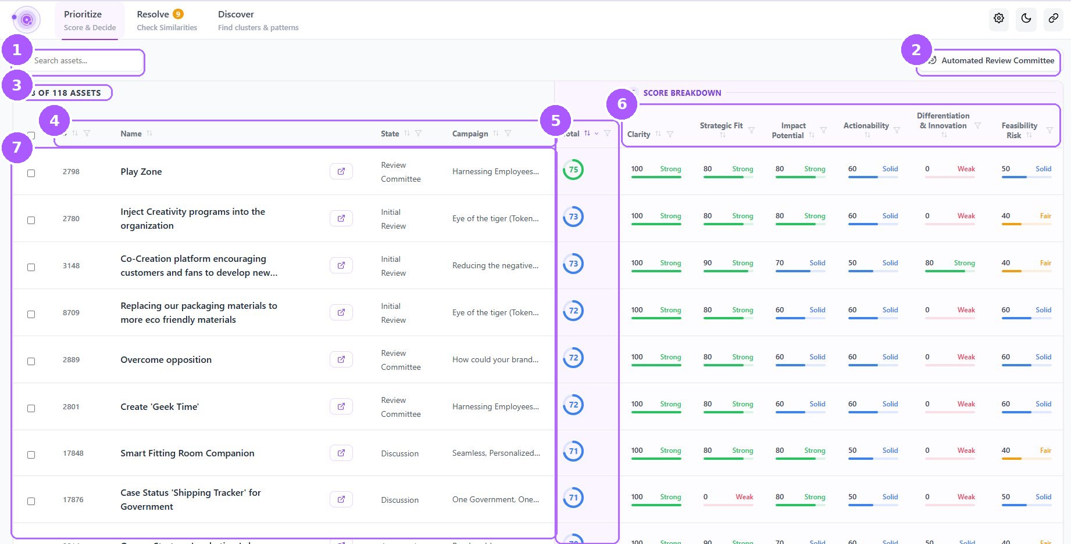Open external link for asset 8709
The height and width of the screenshot is (544, 1071).
coord(341,312)
